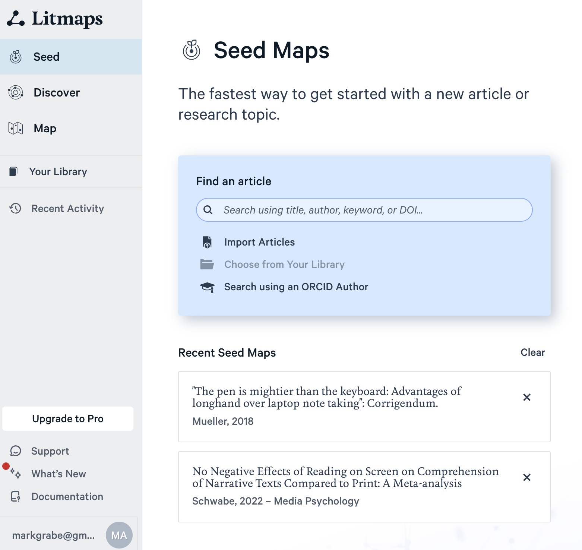Remove the Schwabe 2022 seed map
582x550 pixels.
527,477
